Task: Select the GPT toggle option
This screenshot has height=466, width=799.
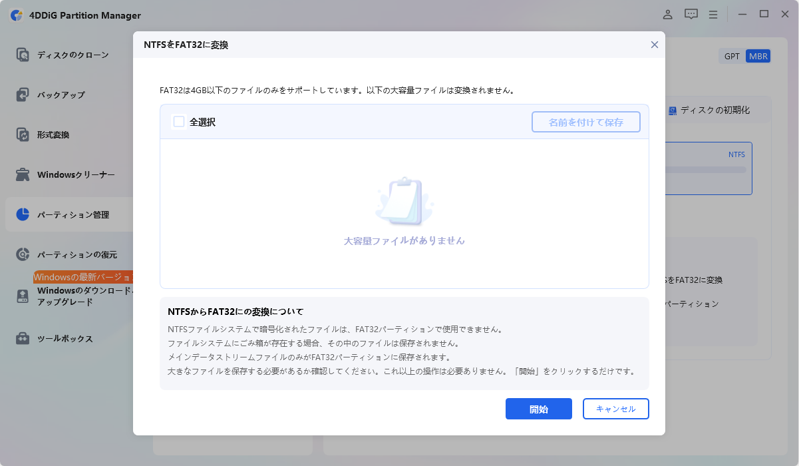Action: coord(732,56)
